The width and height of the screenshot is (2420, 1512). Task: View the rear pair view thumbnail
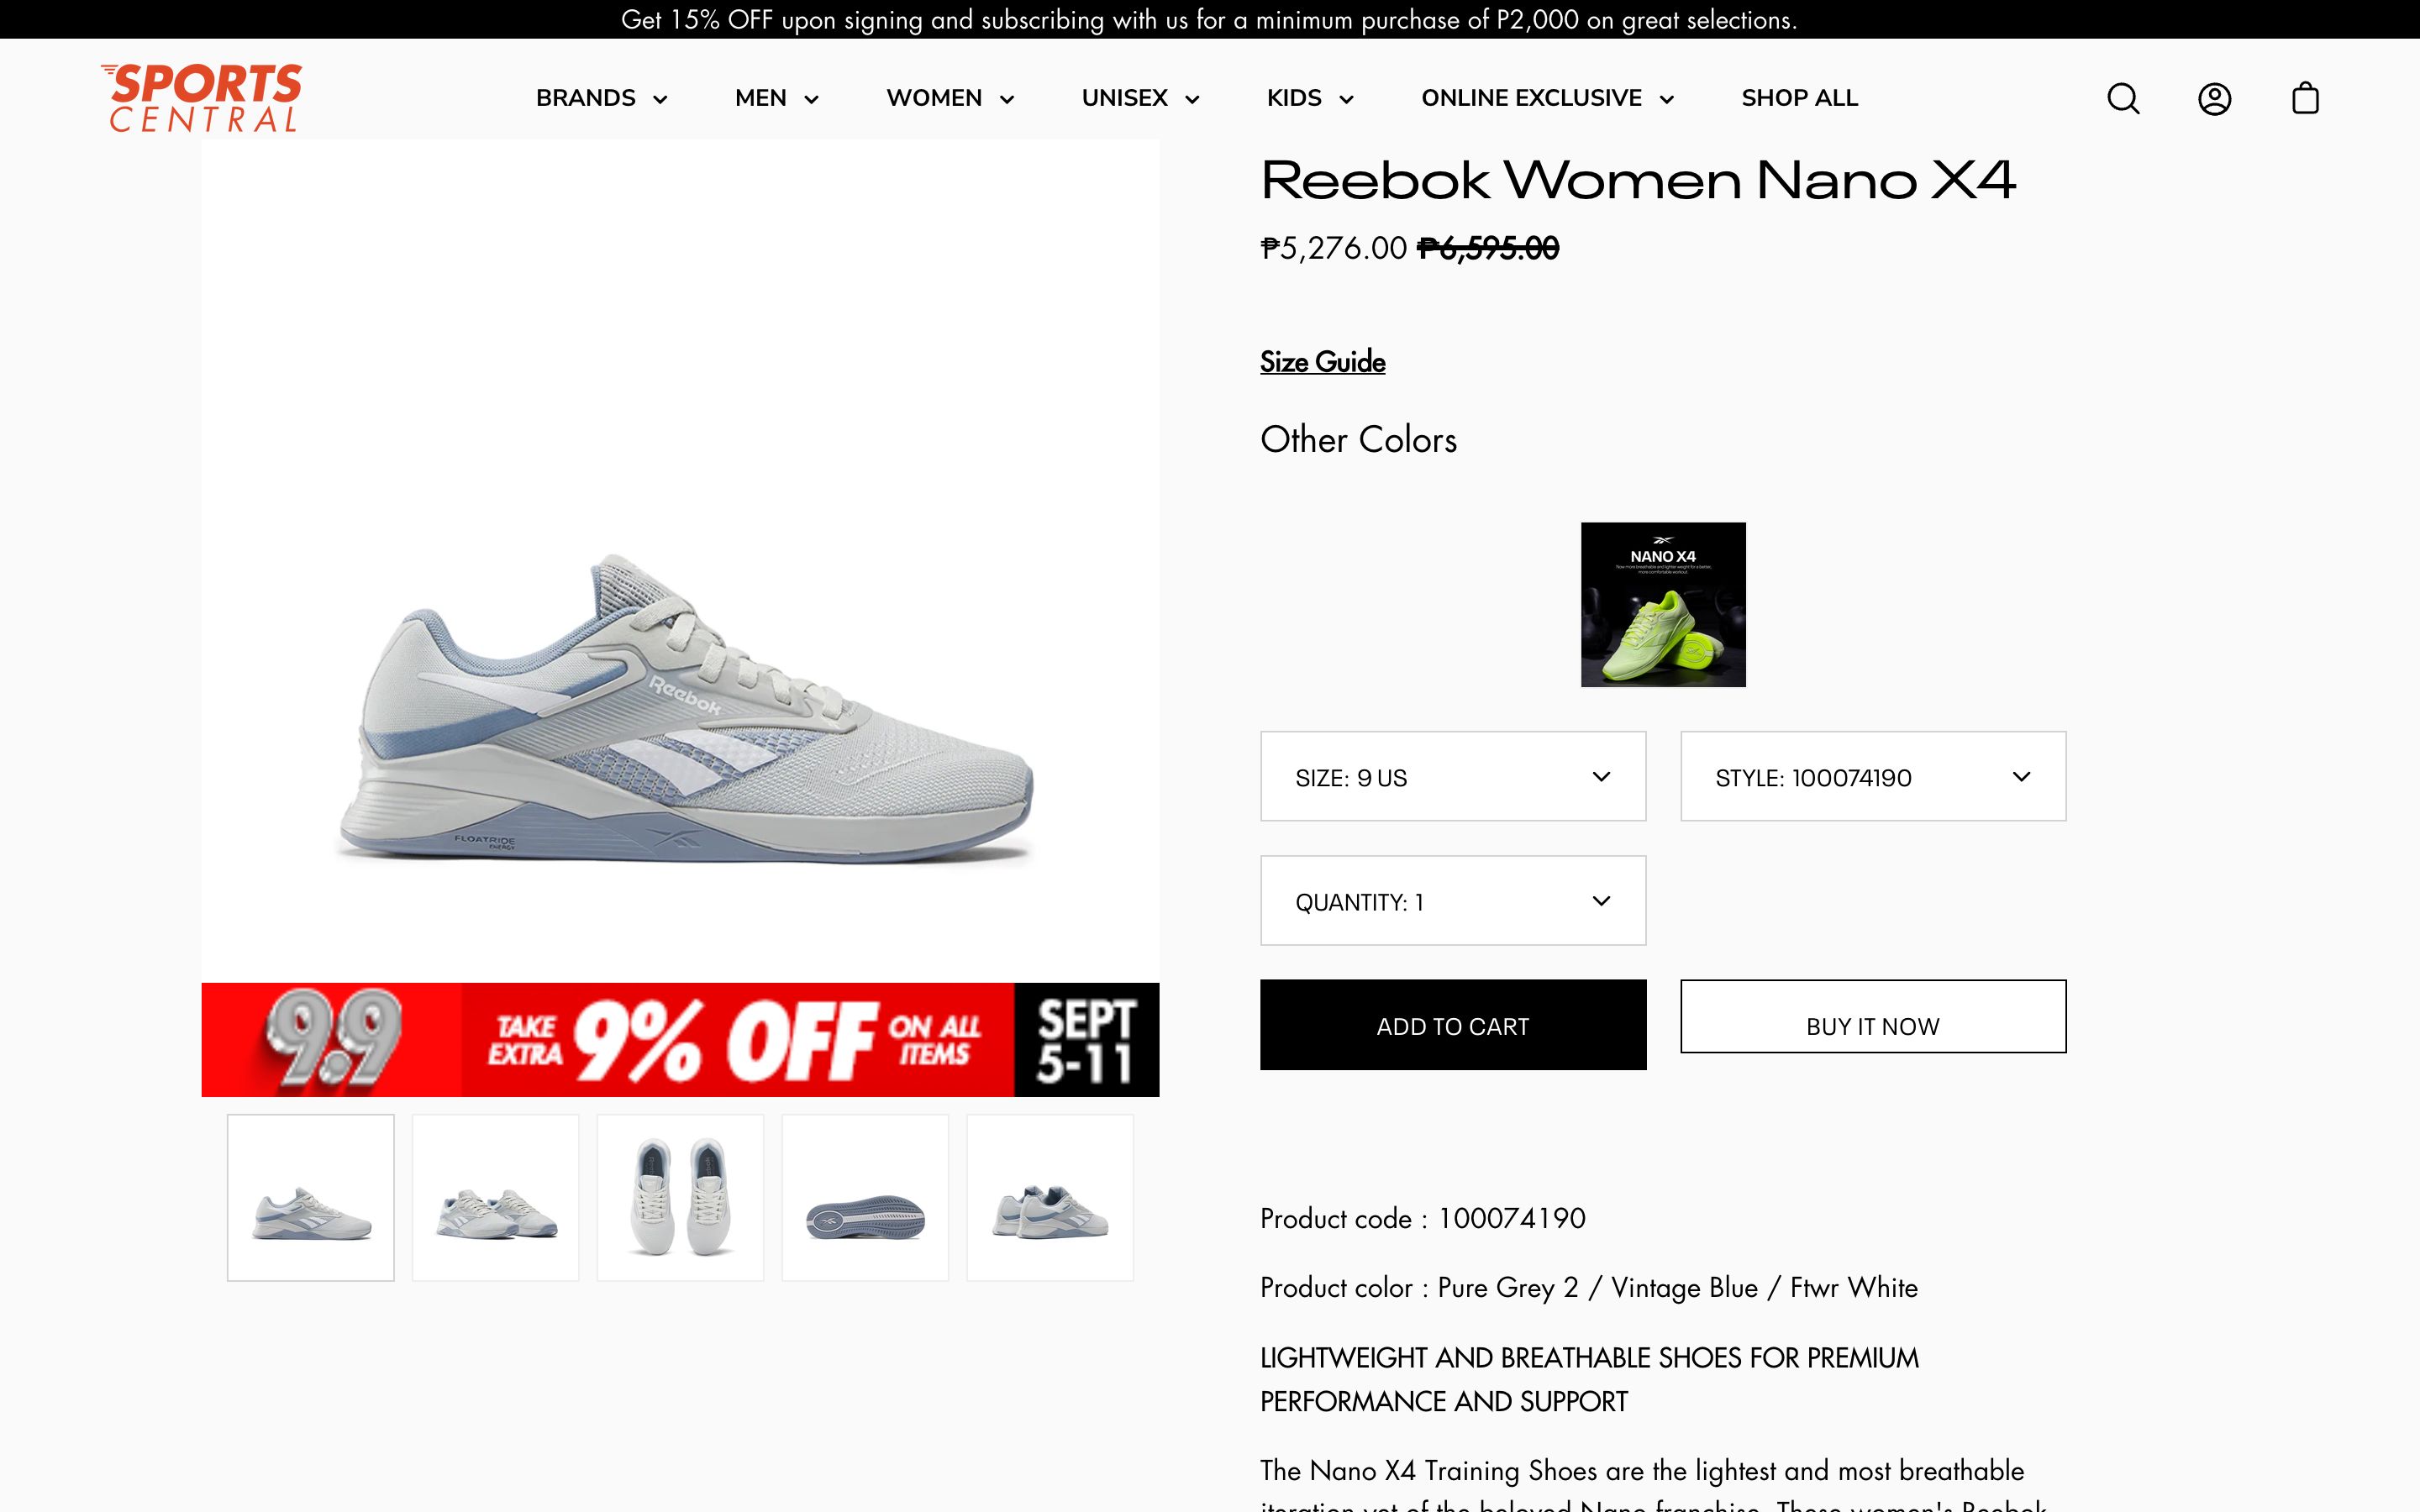(1050, 1198)
